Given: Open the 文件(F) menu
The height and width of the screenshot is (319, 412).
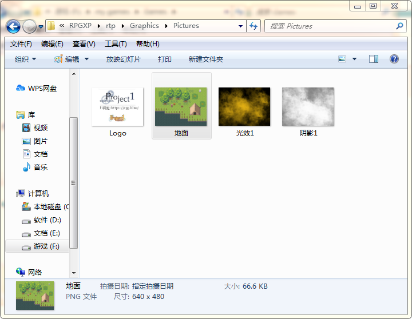Looking at the screenshot, I should 21,44.
